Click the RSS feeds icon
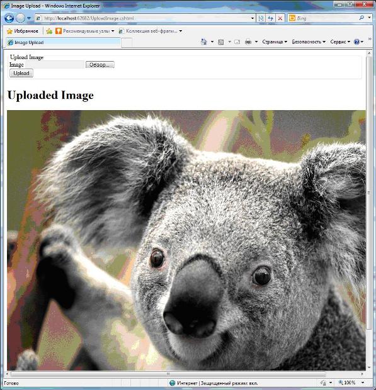The image size is (376, 390). tap(220, 42)
